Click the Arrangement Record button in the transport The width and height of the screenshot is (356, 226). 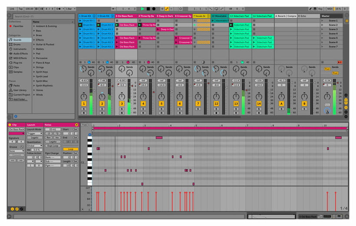click(154, 9)
